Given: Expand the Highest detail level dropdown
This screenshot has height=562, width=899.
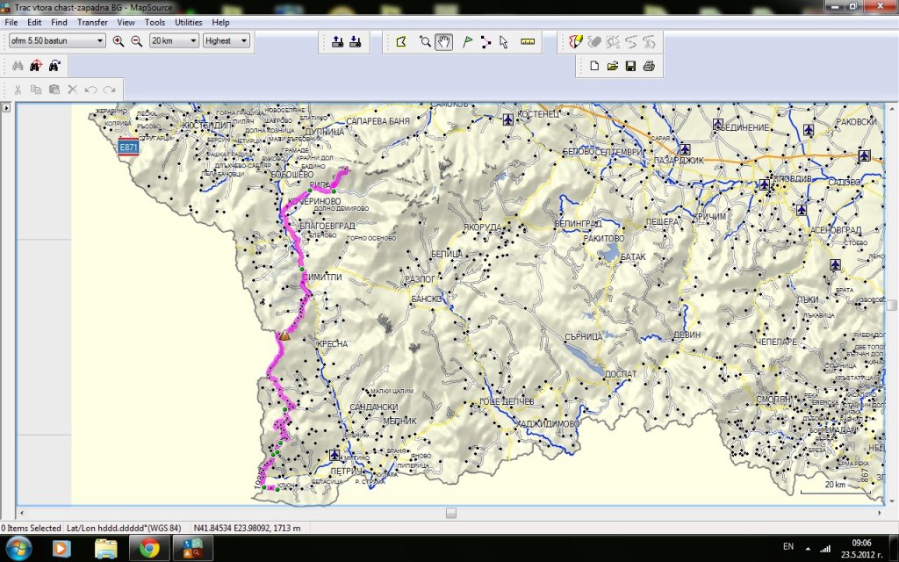Looking at the screenshot, I should click(227, 40).
